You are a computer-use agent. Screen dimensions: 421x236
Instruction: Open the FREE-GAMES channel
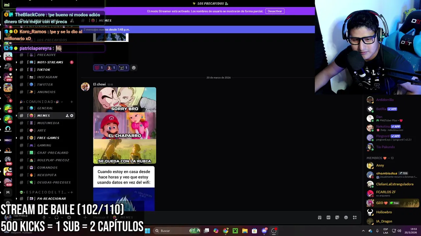[46, 138]
